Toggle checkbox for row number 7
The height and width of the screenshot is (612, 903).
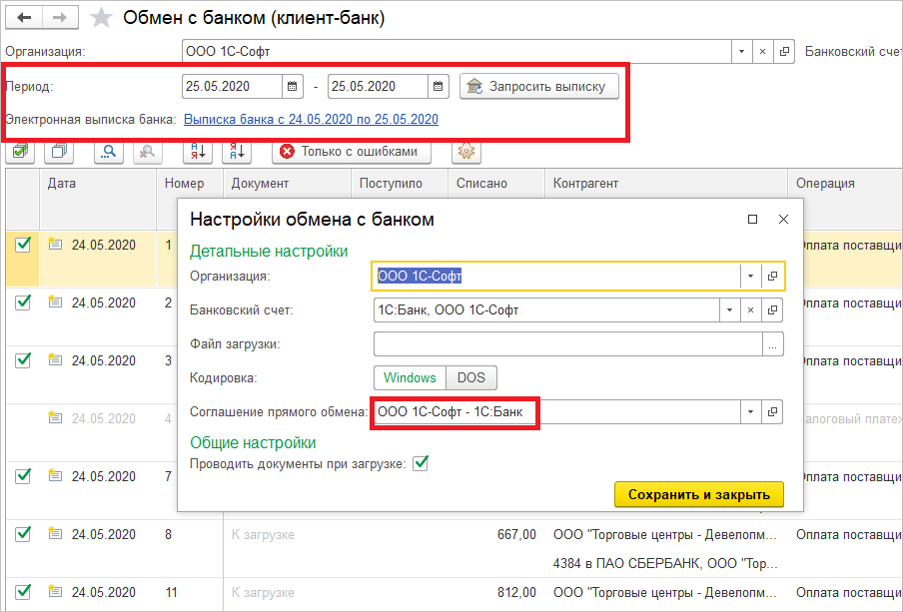pyautogui.click(x=22, y=475)
